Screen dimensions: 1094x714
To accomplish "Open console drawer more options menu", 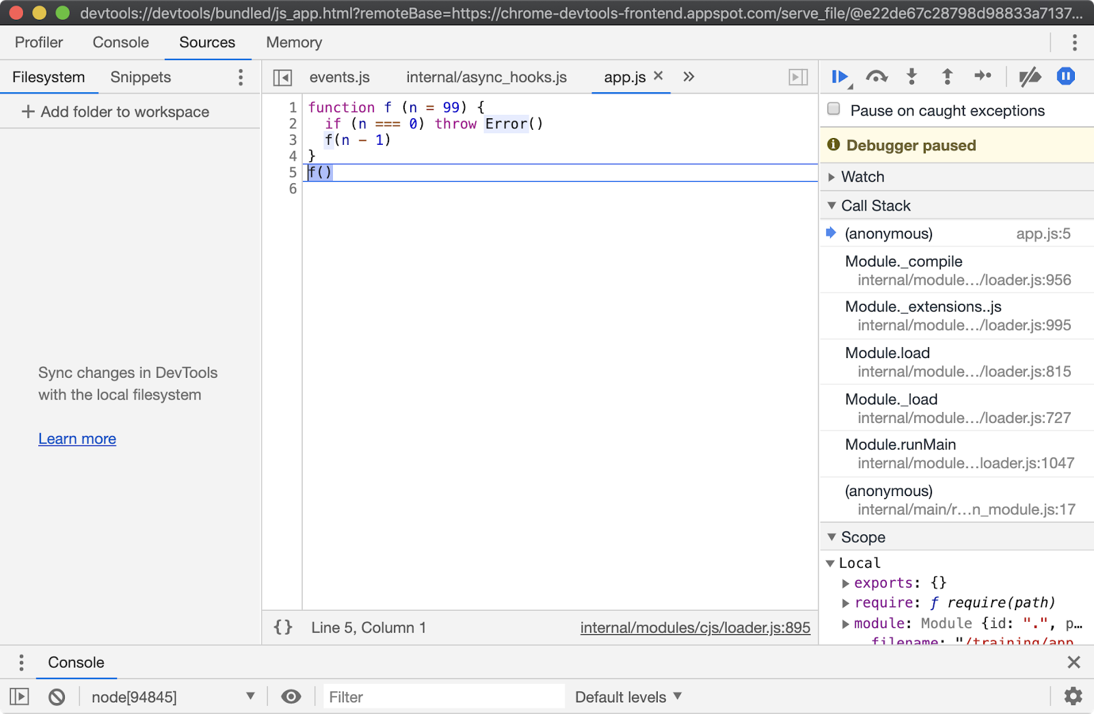I will tap(21, 662).
